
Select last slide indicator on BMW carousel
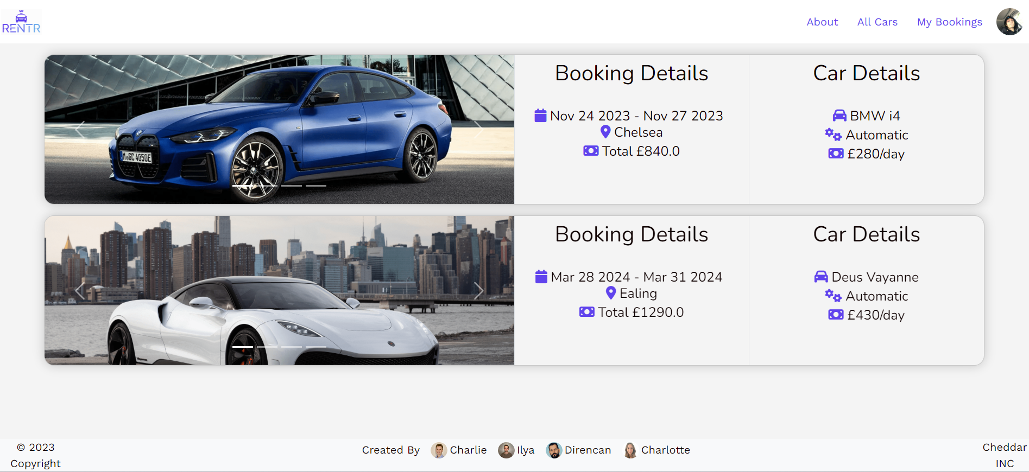(x=316, y=186)
